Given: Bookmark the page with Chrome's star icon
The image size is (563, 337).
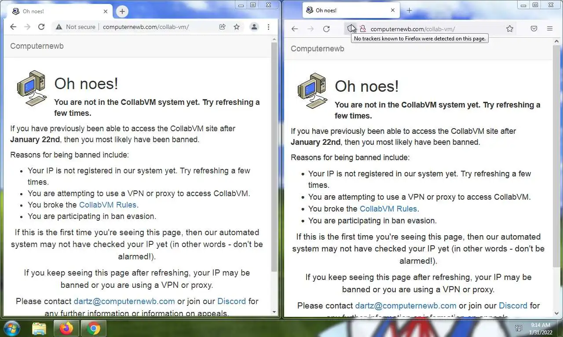Looking at the screenshot, I should pyautogui.click(x=237, y=27).
